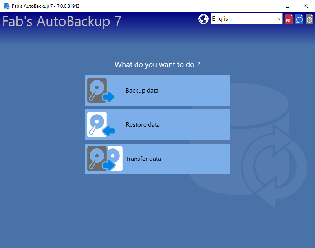Open the grey help question mark icon
This screenshot has height=248, width=315.
point(310,19)
